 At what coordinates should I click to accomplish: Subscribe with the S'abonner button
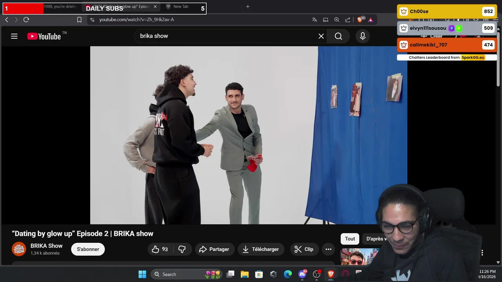pos(88,249)
